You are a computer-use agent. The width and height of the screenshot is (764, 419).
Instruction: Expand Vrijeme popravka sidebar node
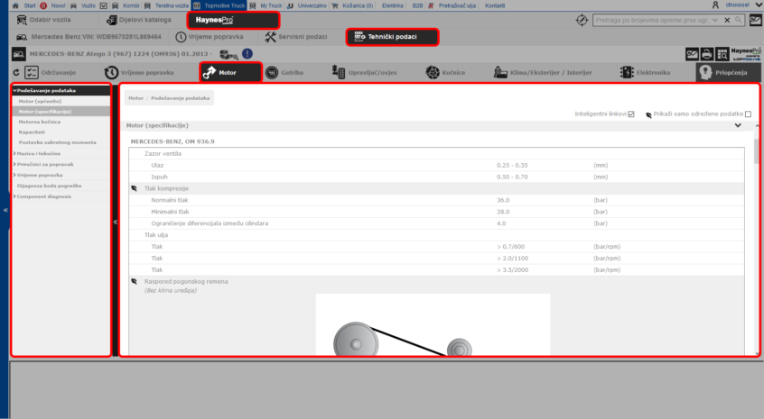click(14, 175)
